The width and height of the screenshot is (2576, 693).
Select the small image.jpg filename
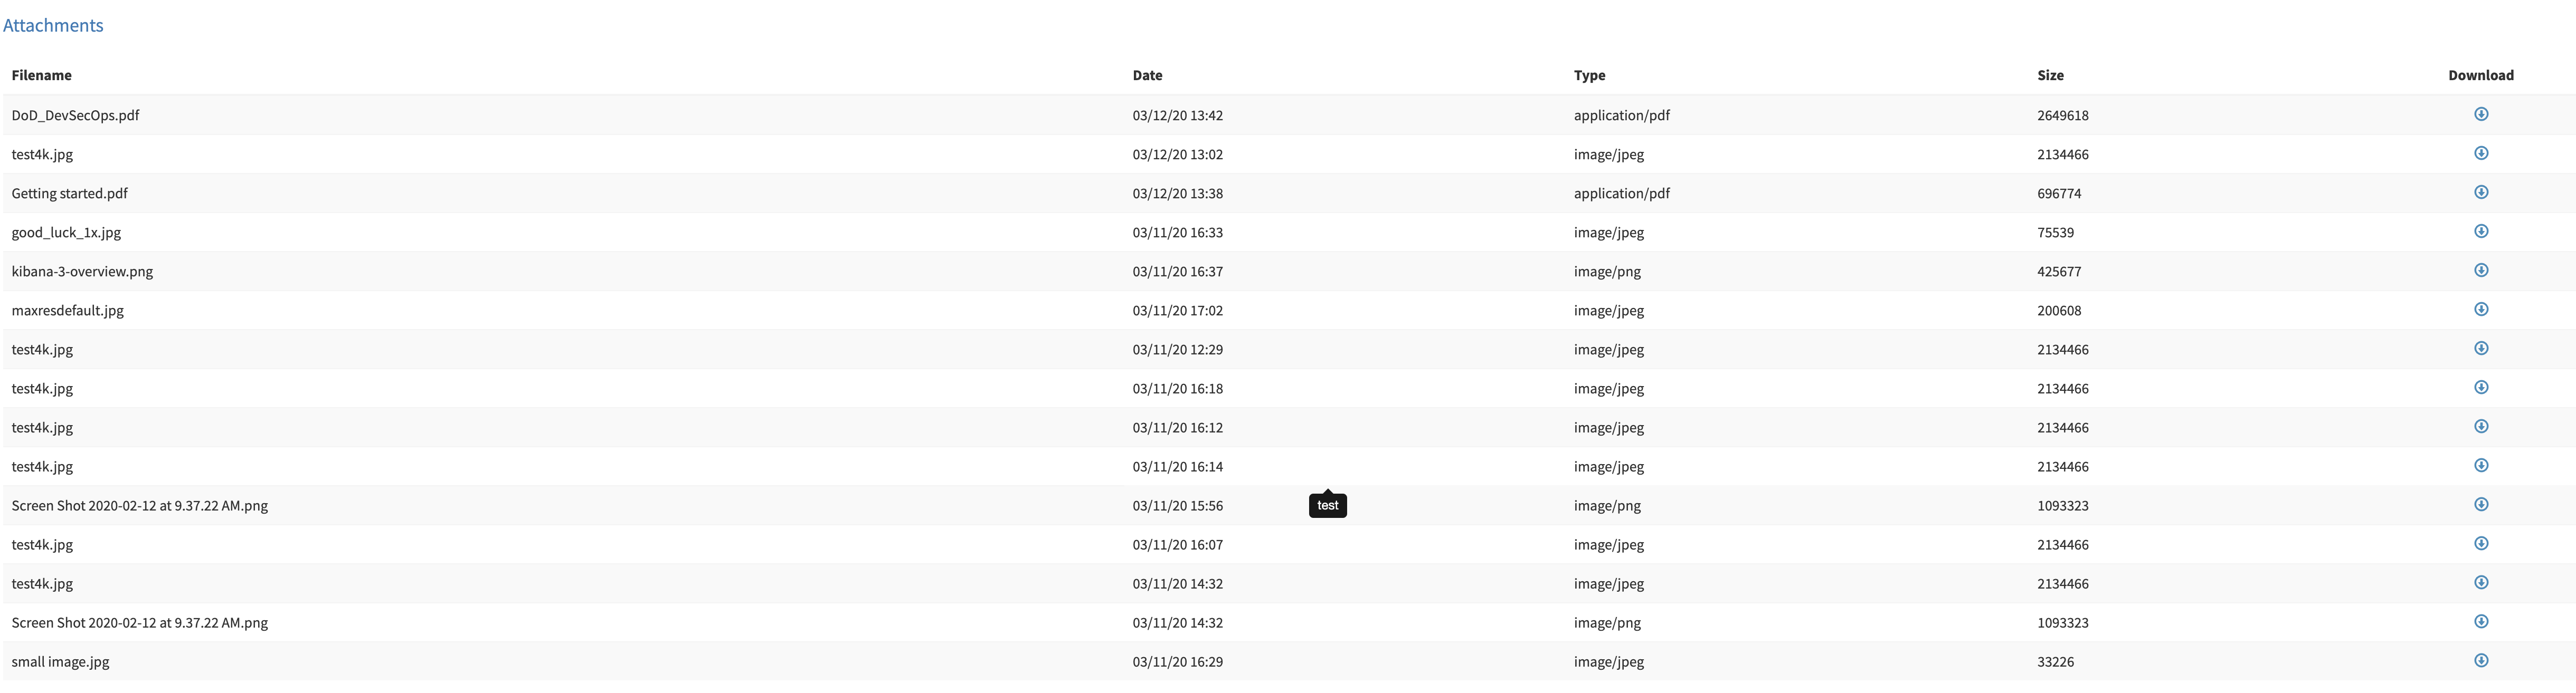[60, 662]
